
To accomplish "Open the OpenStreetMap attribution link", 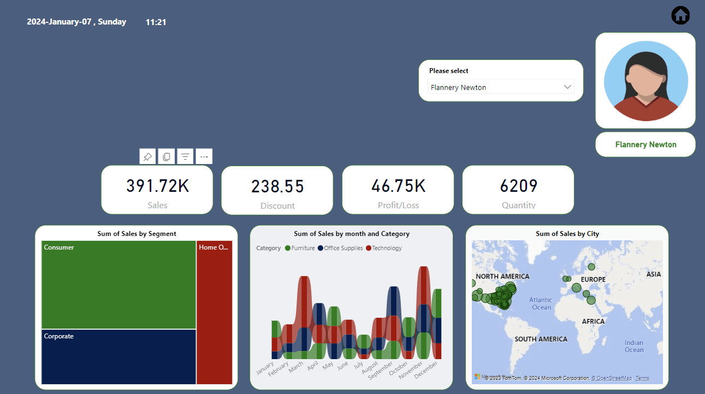I will (612, 378).
